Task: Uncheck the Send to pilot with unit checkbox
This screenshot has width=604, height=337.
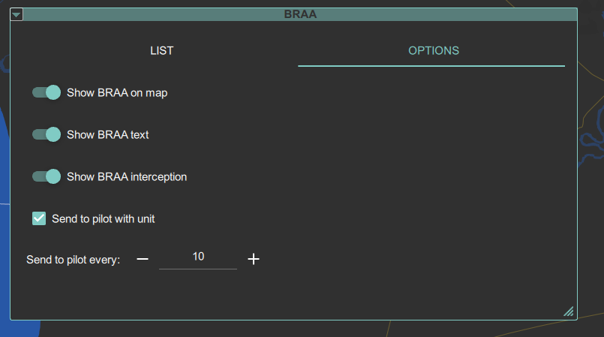Action: (x=39, y=218)
